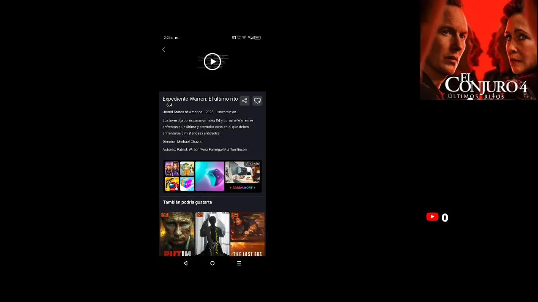Tap the Among Us style game ad icon

(x=171, y=184)
